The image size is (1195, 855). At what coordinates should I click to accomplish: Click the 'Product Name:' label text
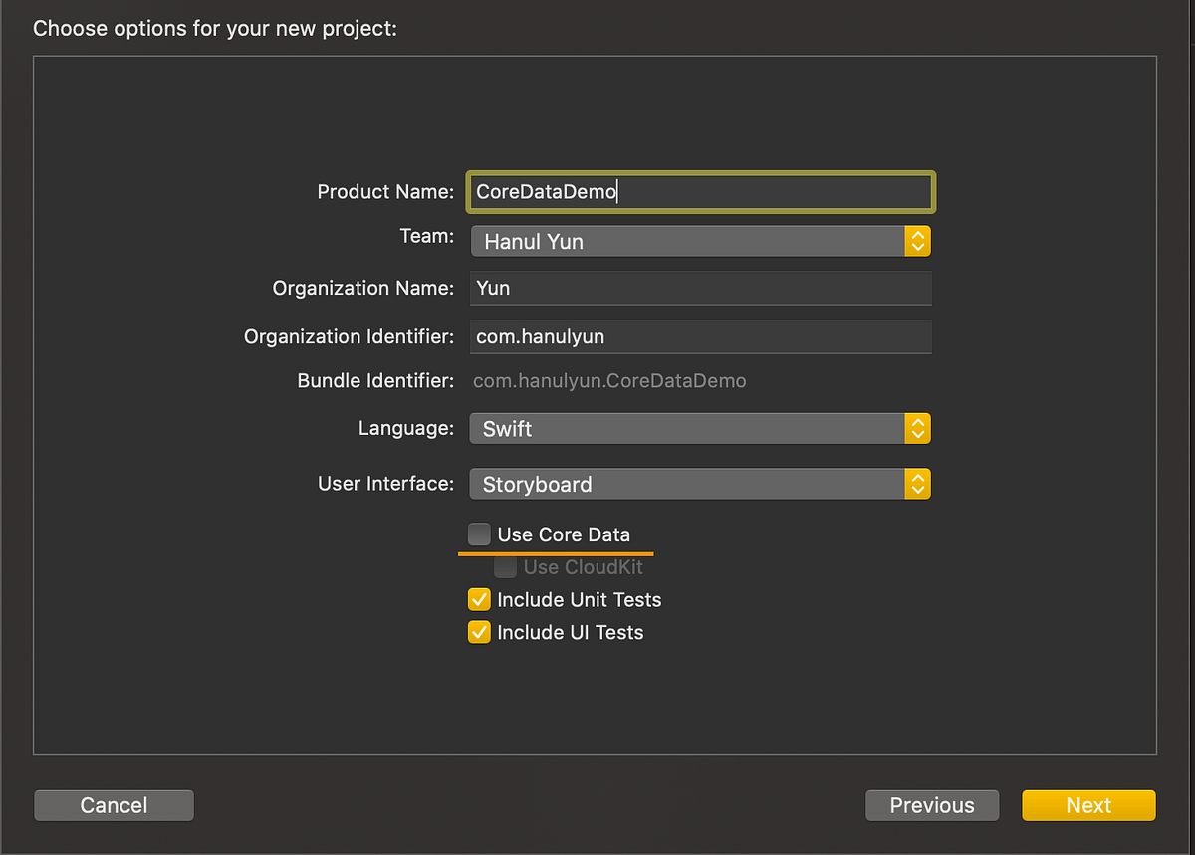click(x=385, y=192)
